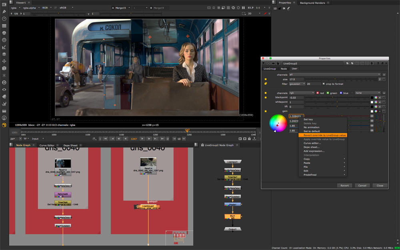The height and width of the screenshot is (250, 400).
Task: Select 'Revert override to LiveGroup value'
Action: pyautogui.click(x=324, y=135)
